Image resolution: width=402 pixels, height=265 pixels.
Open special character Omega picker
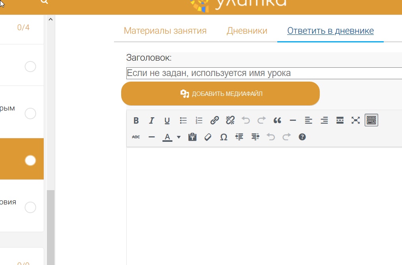click(x=224, y=137)
